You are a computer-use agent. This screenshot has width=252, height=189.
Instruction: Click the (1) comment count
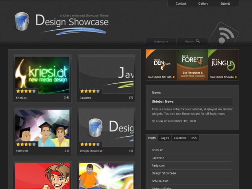pyautogui.click(x=67, y=151)
